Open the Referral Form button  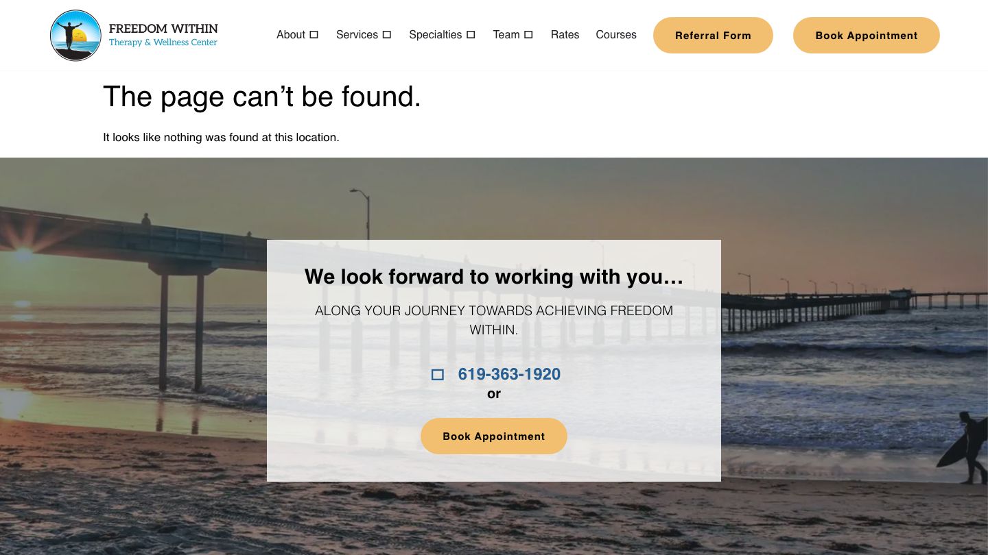pyautogui.click(x=713, y=35)
